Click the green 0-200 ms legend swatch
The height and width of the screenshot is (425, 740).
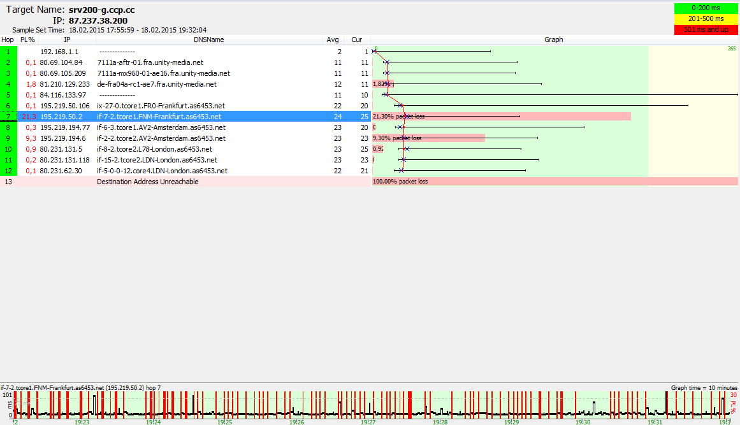tap(705, 8)
